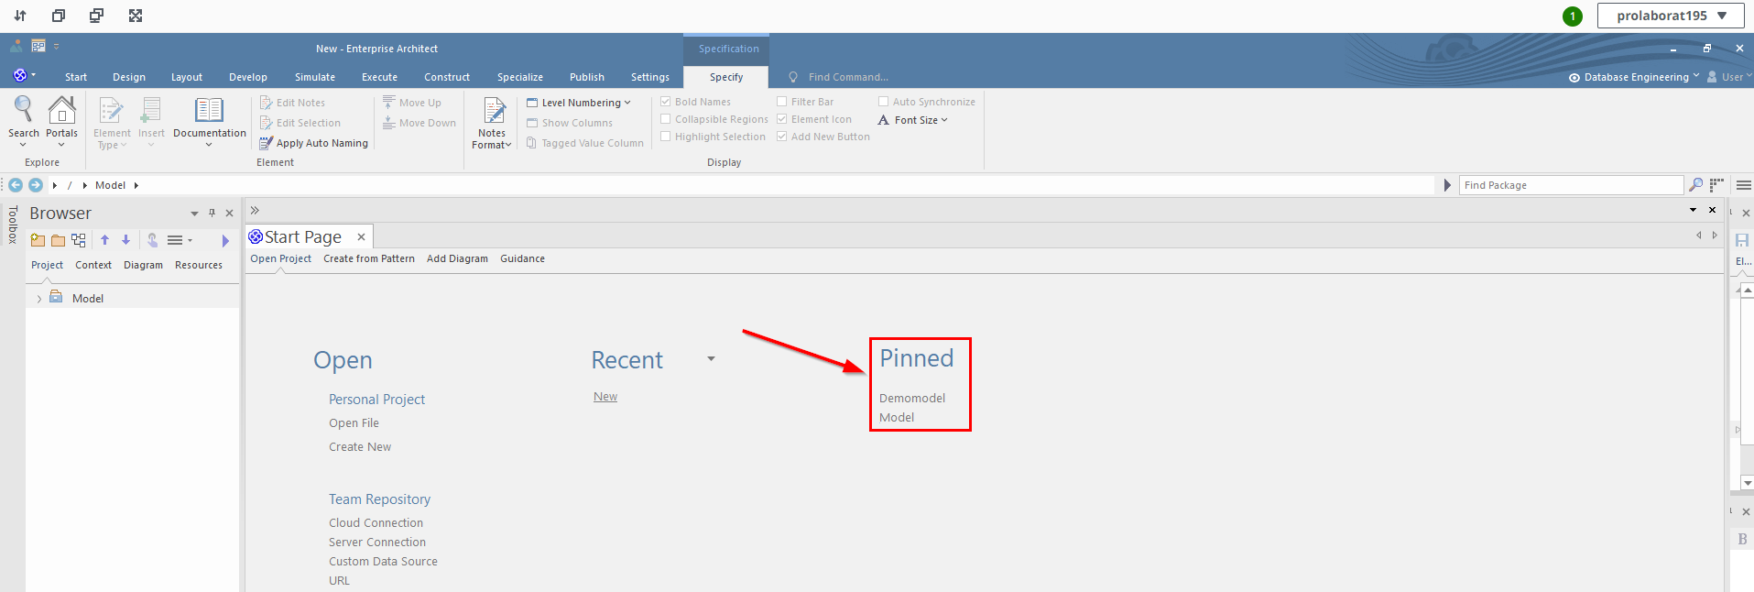Click the Personal Project link
1754x592 pixels.
click(377, 400)
